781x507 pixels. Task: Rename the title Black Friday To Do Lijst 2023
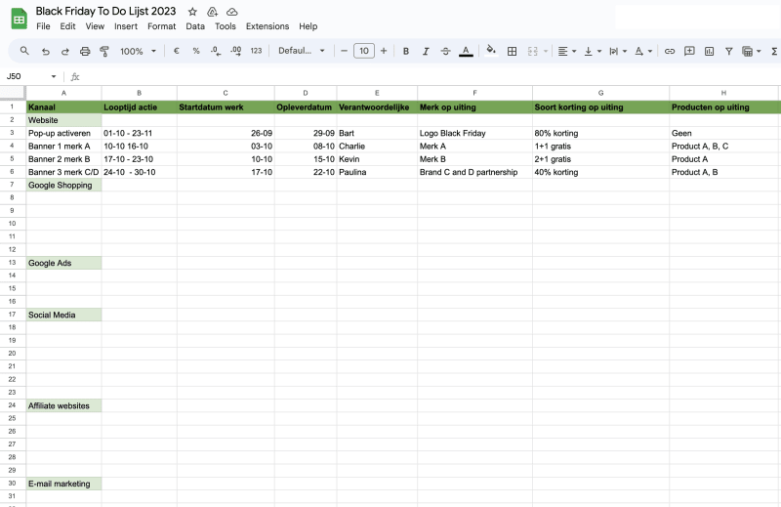(105, 11)
